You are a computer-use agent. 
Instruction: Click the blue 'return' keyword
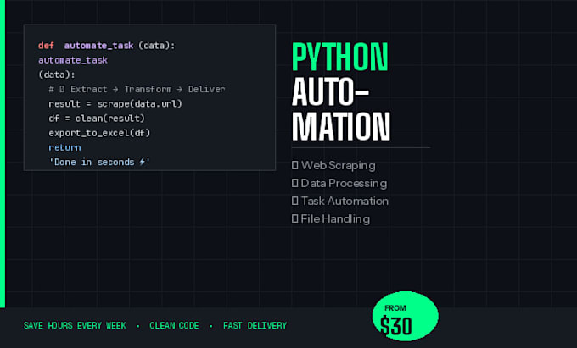64,147
